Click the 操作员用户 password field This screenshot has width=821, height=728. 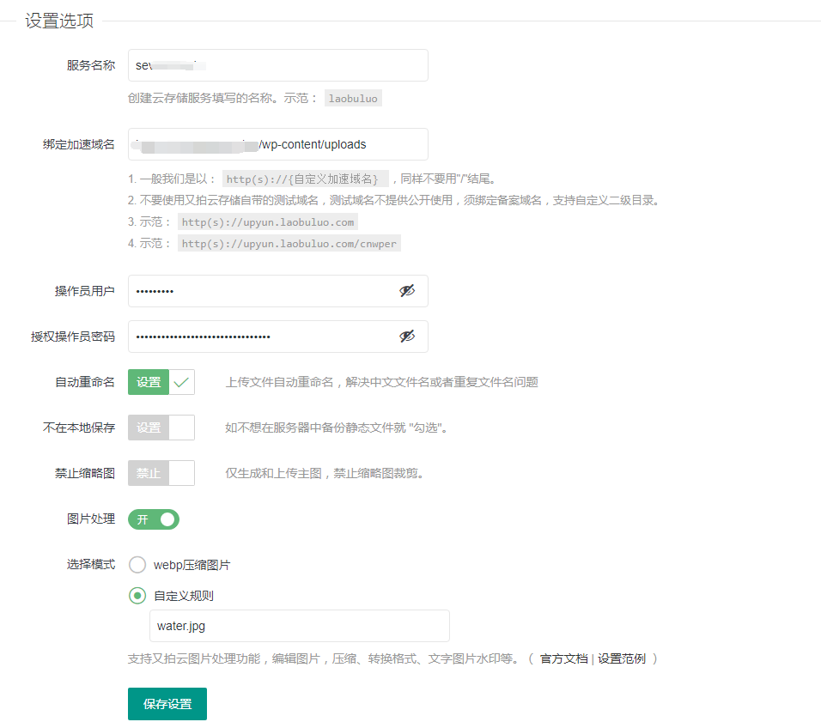click(x=266, y=291)
